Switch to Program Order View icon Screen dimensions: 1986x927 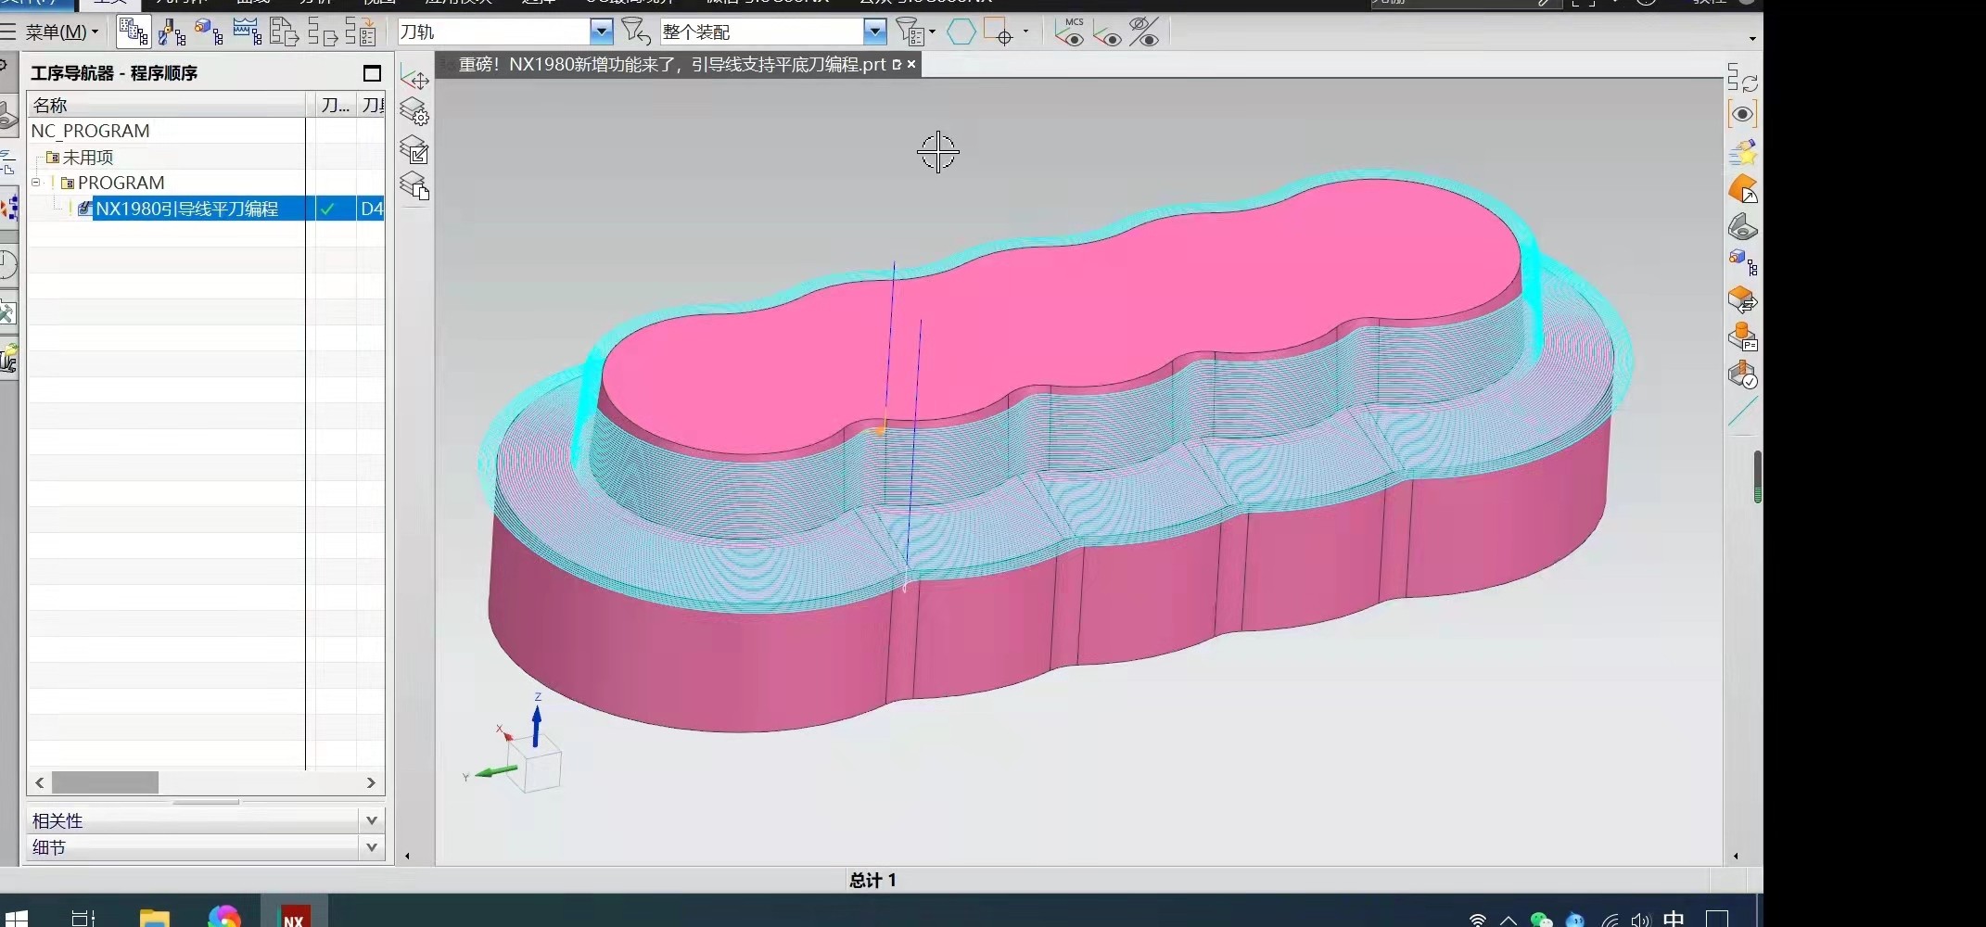pyautogui.click(x=134, y=32)
